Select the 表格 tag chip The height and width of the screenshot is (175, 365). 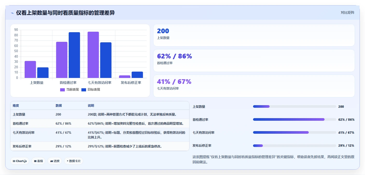click(38, 161)
